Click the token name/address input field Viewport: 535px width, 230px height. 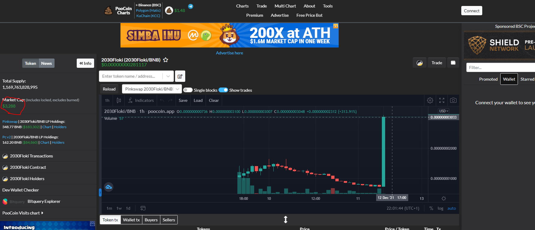(131, 76)
